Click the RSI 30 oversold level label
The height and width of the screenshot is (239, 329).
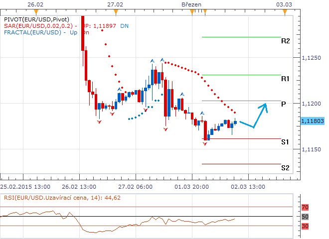pyautogui.click(x=305, y=226)
